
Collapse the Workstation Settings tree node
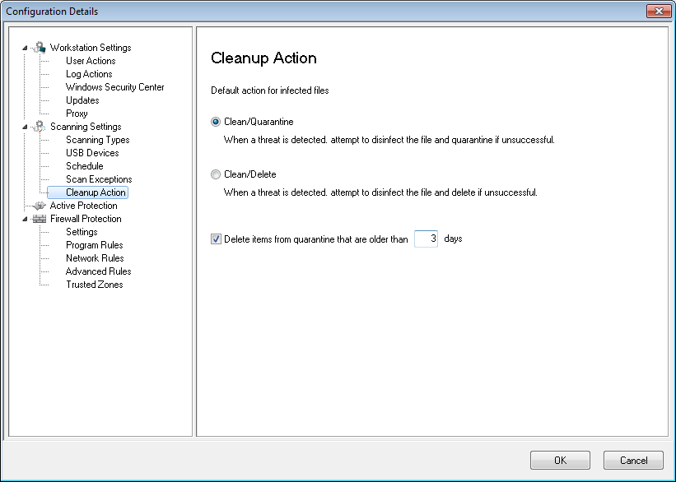pos(25,48)
